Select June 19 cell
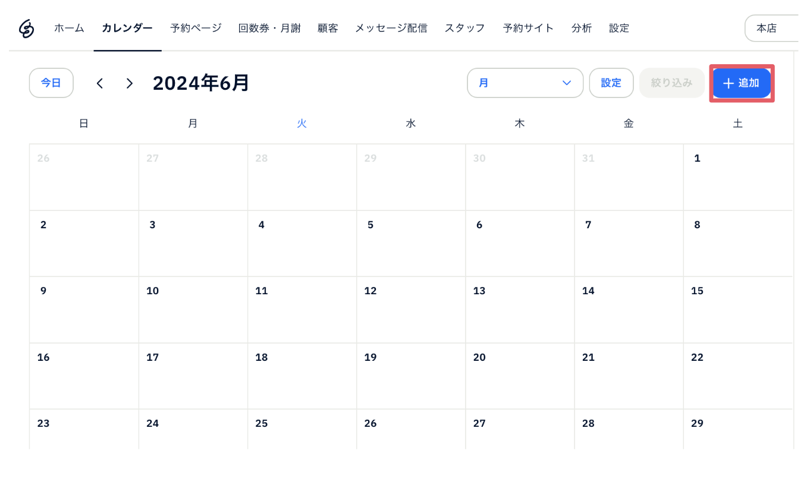 tap(411, 376)
